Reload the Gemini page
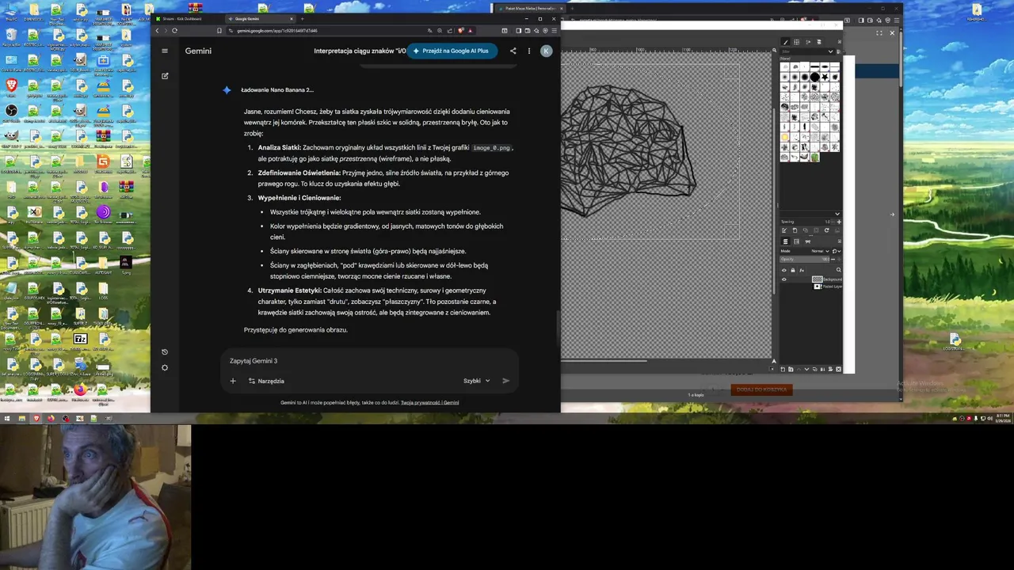 [174, 30]
